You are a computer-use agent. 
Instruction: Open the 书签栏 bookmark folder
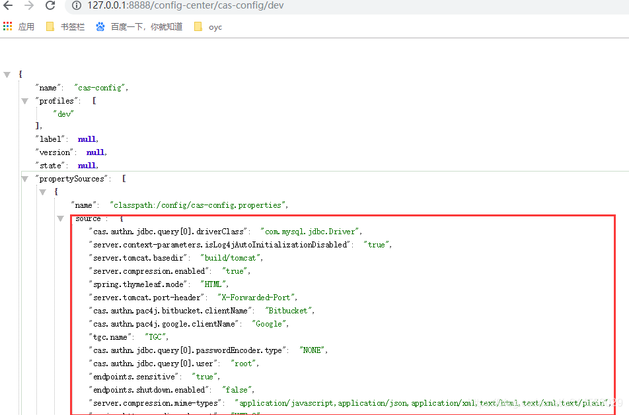pos(65,27)
